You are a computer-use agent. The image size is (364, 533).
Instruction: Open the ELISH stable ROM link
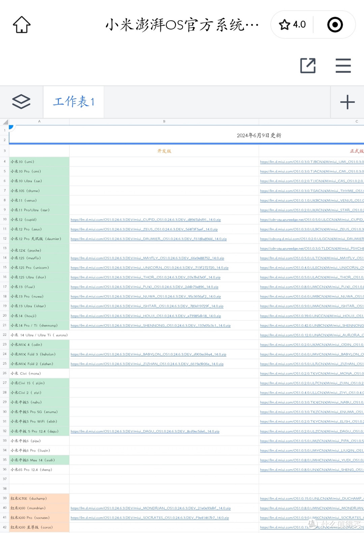click(x=312, y=422)
